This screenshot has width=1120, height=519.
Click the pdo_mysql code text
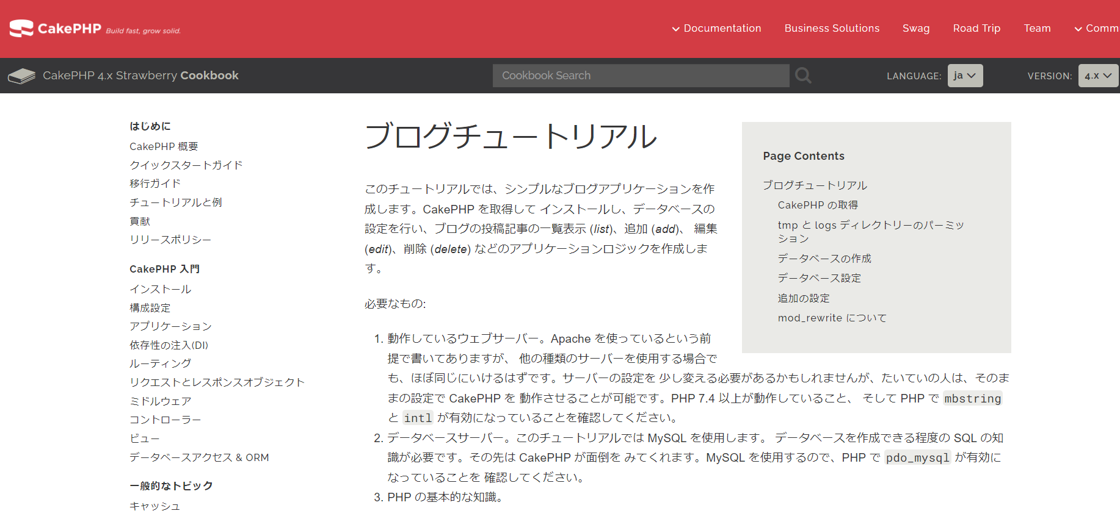tap(918, 458)
